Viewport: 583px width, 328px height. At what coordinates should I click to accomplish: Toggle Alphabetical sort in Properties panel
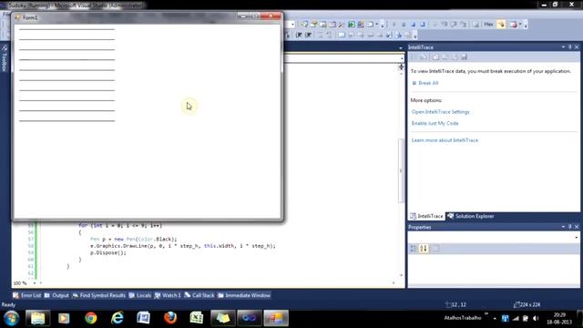pyautogui.click(x=424, y=249)
